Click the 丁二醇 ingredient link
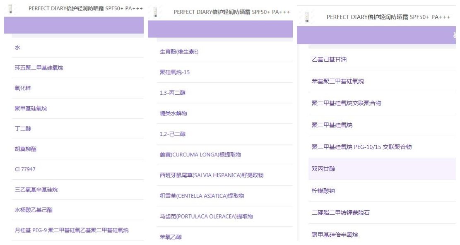460x245 pixels. [23, 129]
